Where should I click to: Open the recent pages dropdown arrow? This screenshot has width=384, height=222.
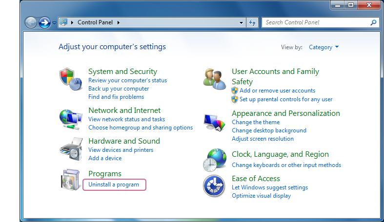54,23
